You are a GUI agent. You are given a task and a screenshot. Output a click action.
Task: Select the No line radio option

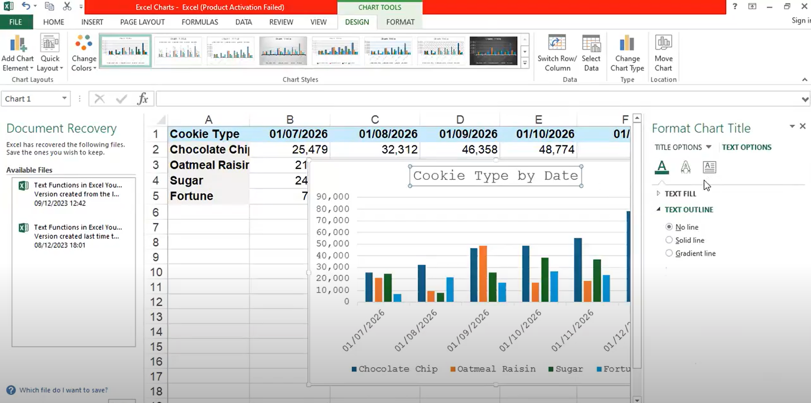tap(669, 227)
